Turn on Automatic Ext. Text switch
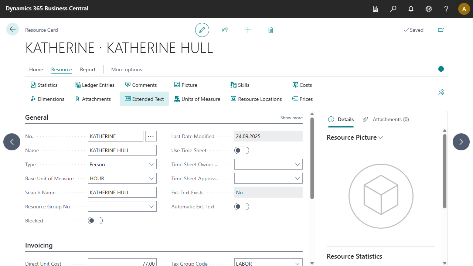Image resolution: width=473 pixels, height=266 pixels. coord(242,207)
